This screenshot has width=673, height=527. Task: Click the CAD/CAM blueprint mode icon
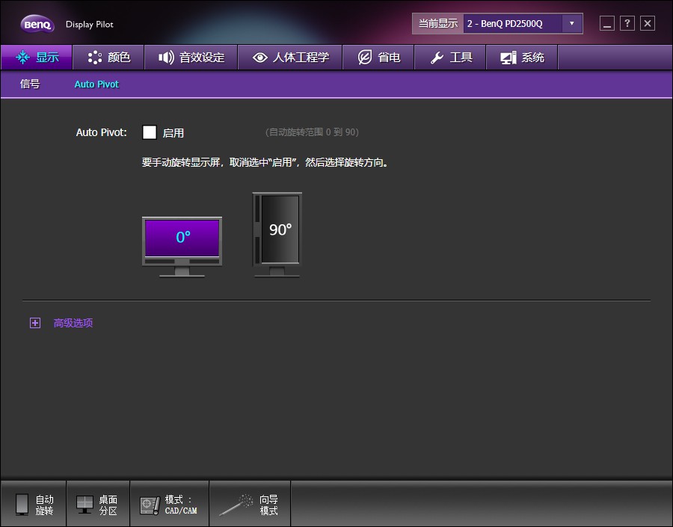point(150,505)
